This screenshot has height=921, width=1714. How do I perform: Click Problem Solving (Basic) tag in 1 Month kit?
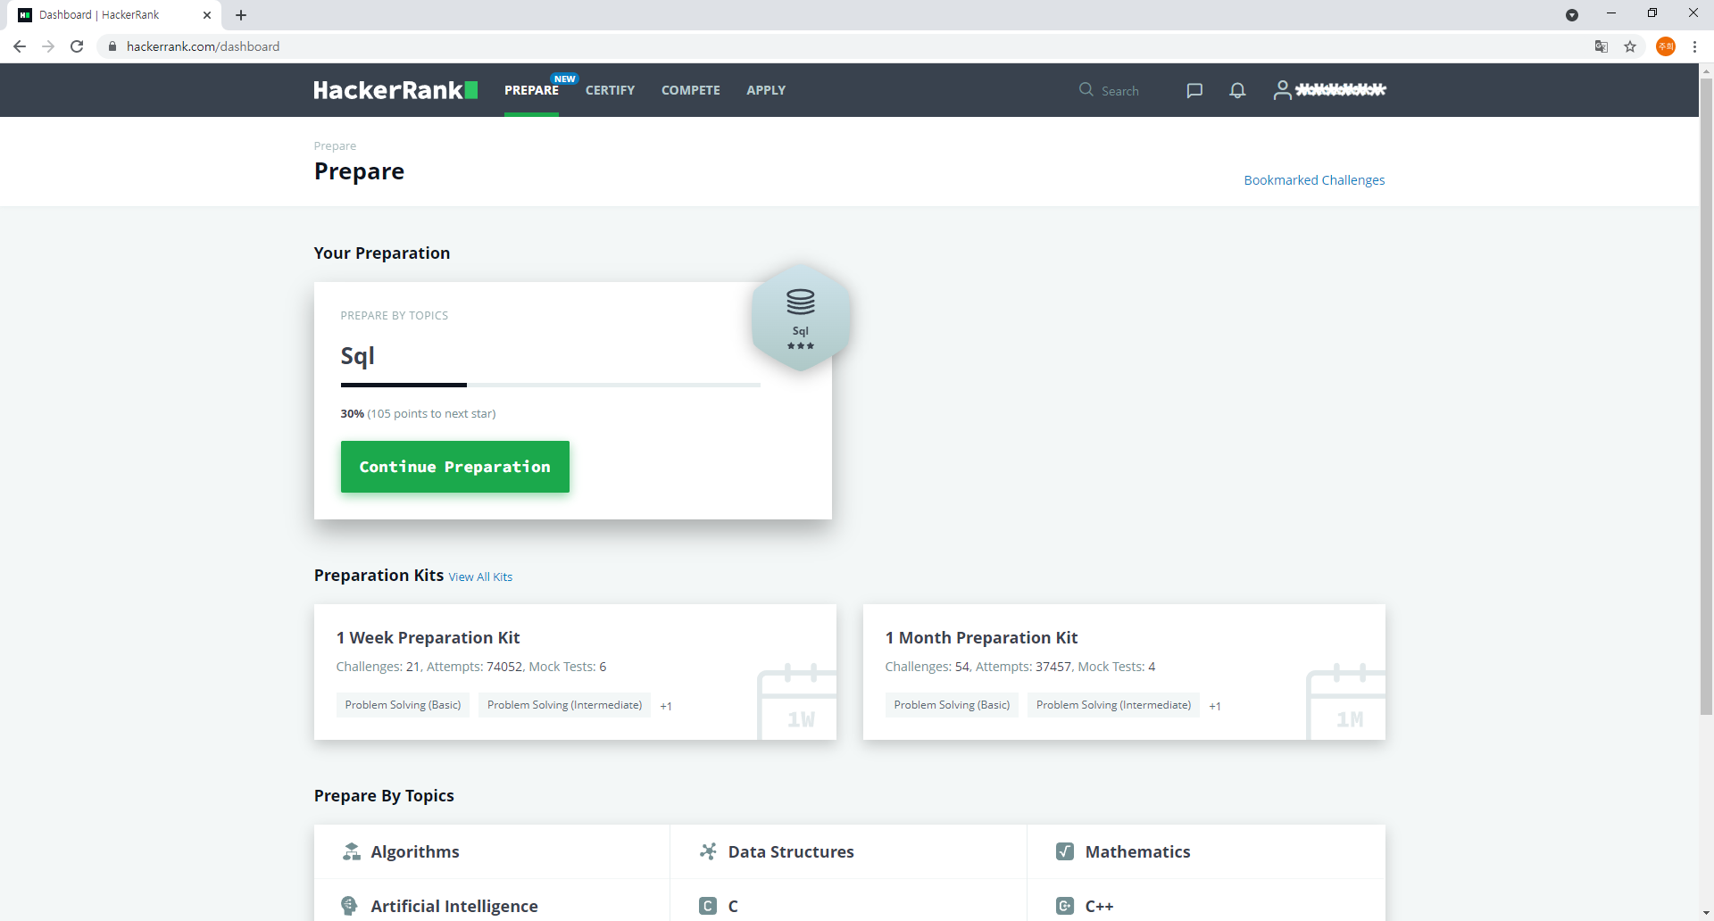(952, 705)
